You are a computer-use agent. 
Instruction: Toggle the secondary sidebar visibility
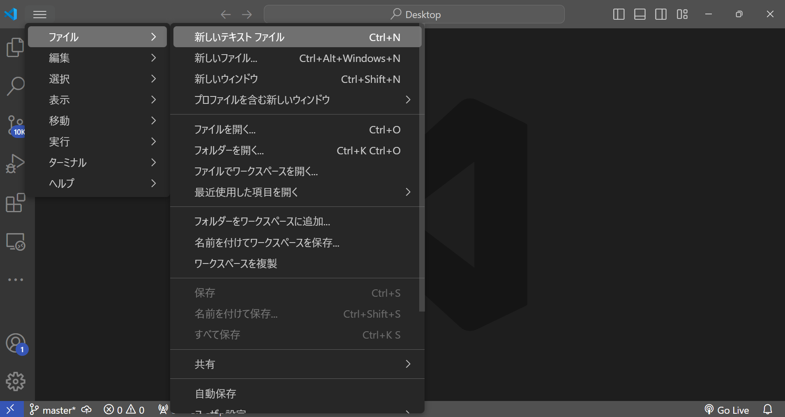click(x=661, y=14)
